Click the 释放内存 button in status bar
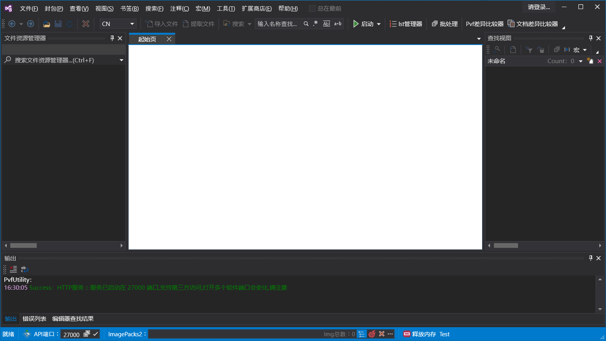The width and height of the screenshot is (606, 341). pyautogui.click(x=420, y=334)
